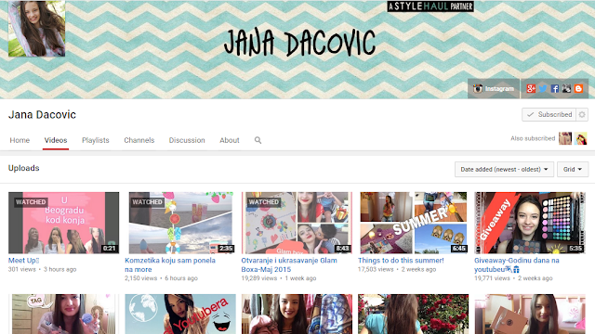
Task: Go to the Home tab
Action: (20, 140)
